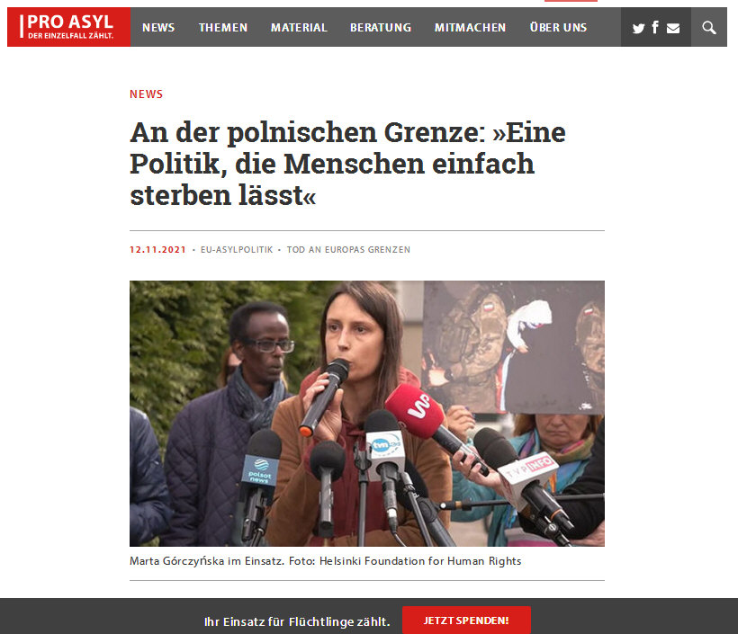Open the ÜBER UNS menu
Image resolution: width=738 pixels, height=634 pixels.
(558, 27)
